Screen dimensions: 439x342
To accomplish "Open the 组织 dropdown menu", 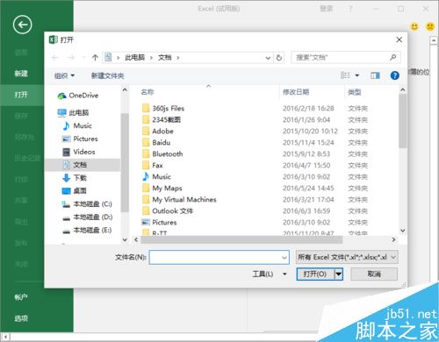I will pos(64,75).
